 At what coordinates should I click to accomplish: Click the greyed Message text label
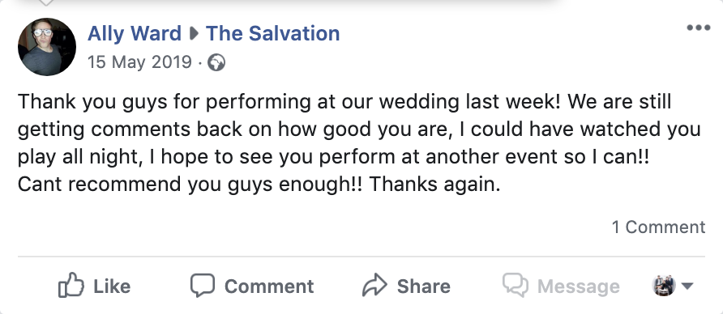[578, 286]
